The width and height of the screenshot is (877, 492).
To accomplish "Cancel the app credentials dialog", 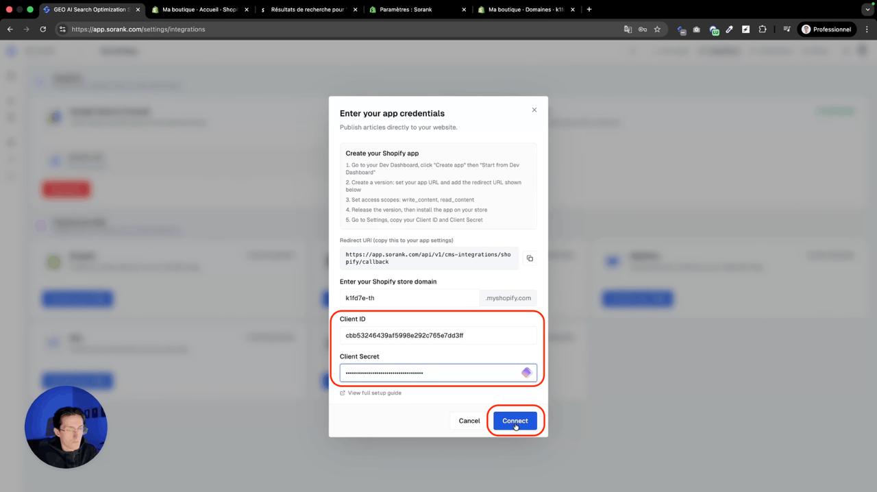I will (x=469, y=421).
